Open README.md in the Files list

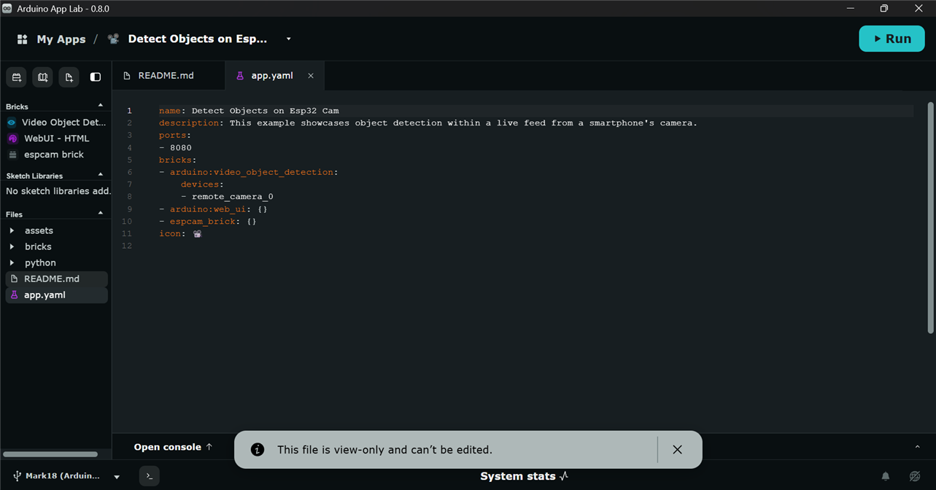(56, 279)
